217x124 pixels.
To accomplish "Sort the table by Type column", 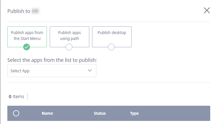I will coord(134,114).
